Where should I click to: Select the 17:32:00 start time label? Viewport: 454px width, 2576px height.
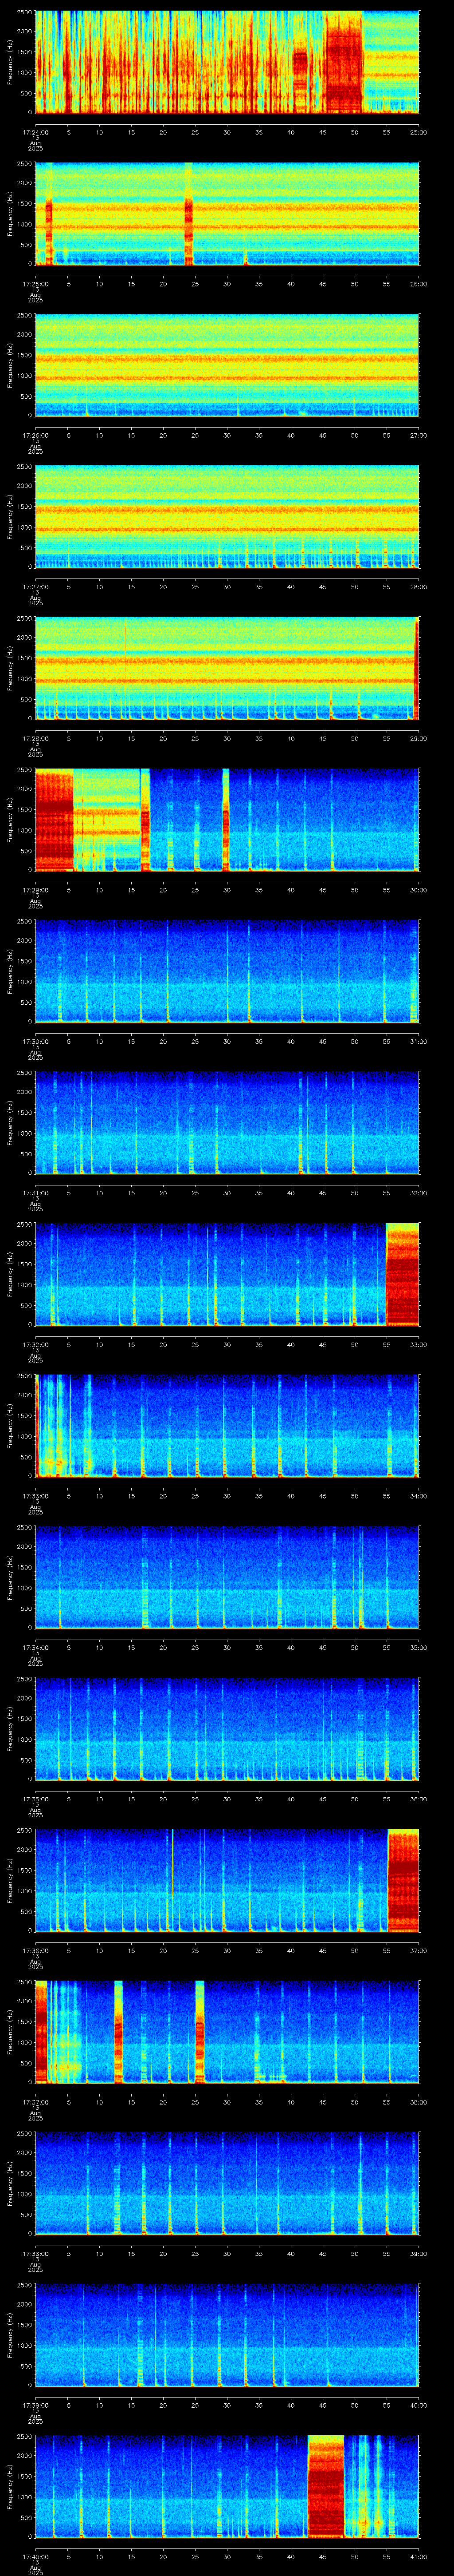(36, 1344)
